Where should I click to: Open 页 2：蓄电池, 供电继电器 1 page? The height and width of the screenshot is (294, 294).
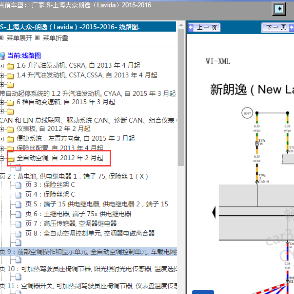coord(74,176)
